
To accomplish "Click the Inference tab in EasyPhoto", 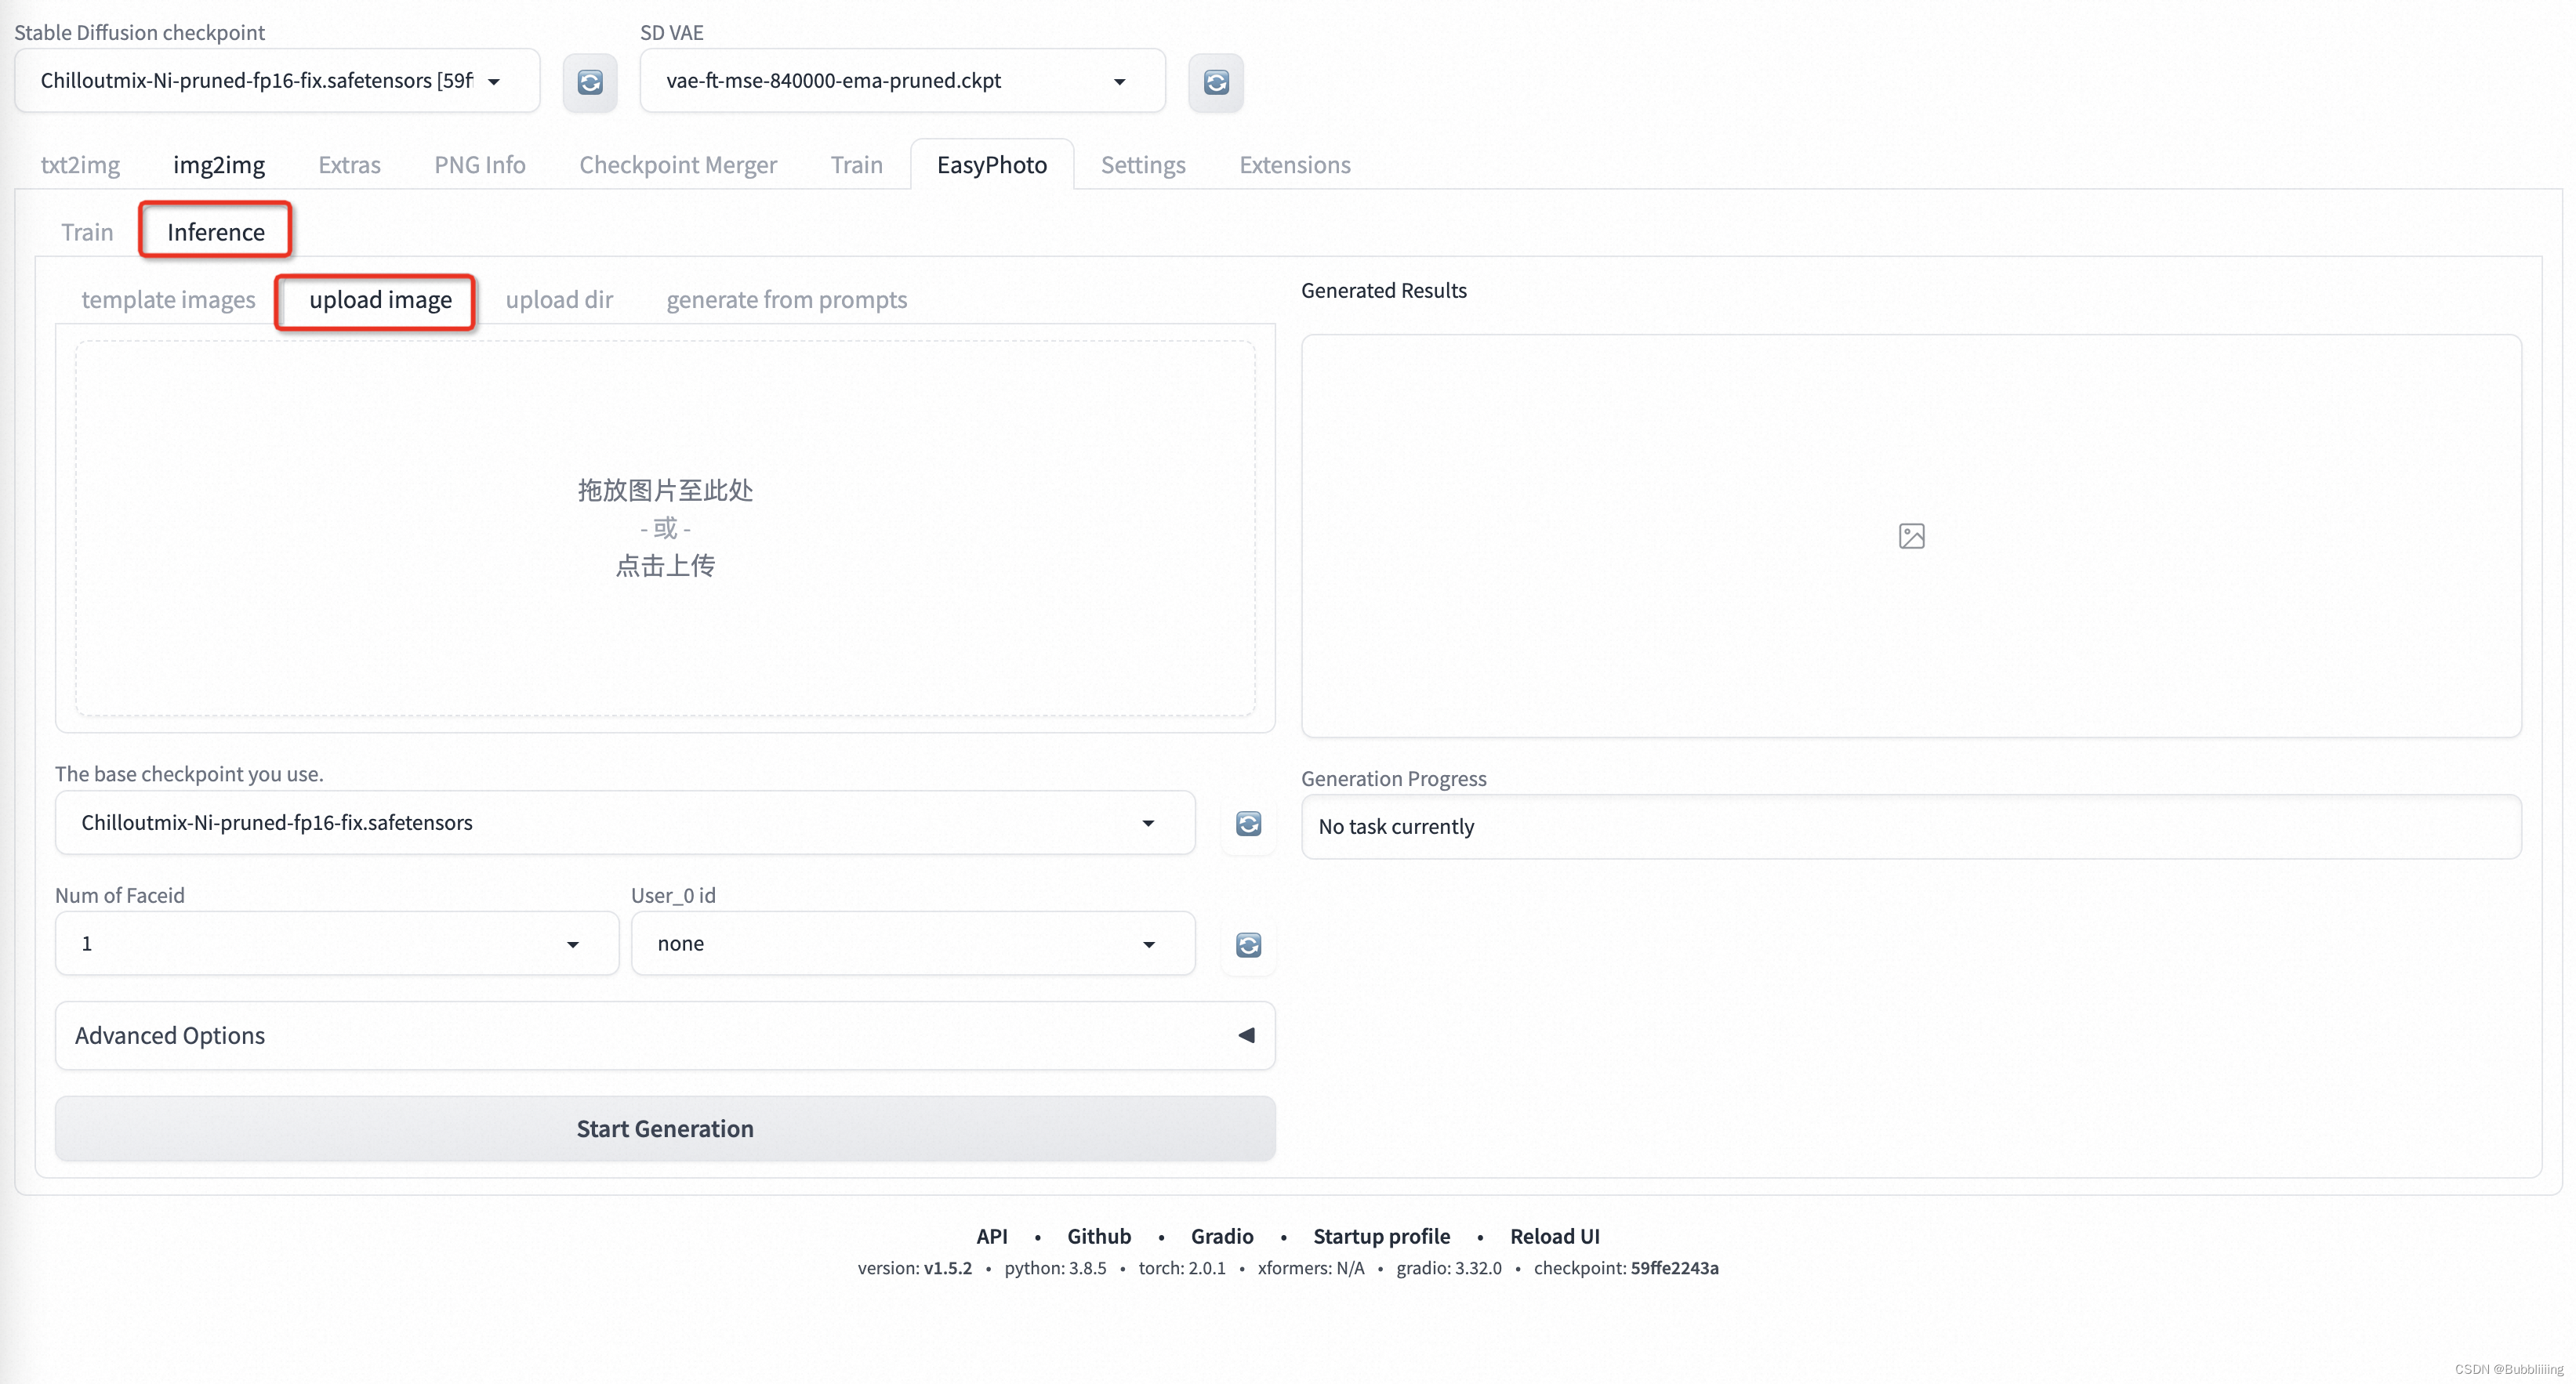I will click(x=215, y=230).
